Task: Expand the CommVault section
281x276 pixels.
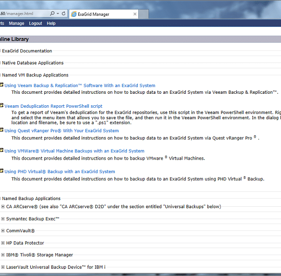Action: pyautogui.click(x=3, y=231)
